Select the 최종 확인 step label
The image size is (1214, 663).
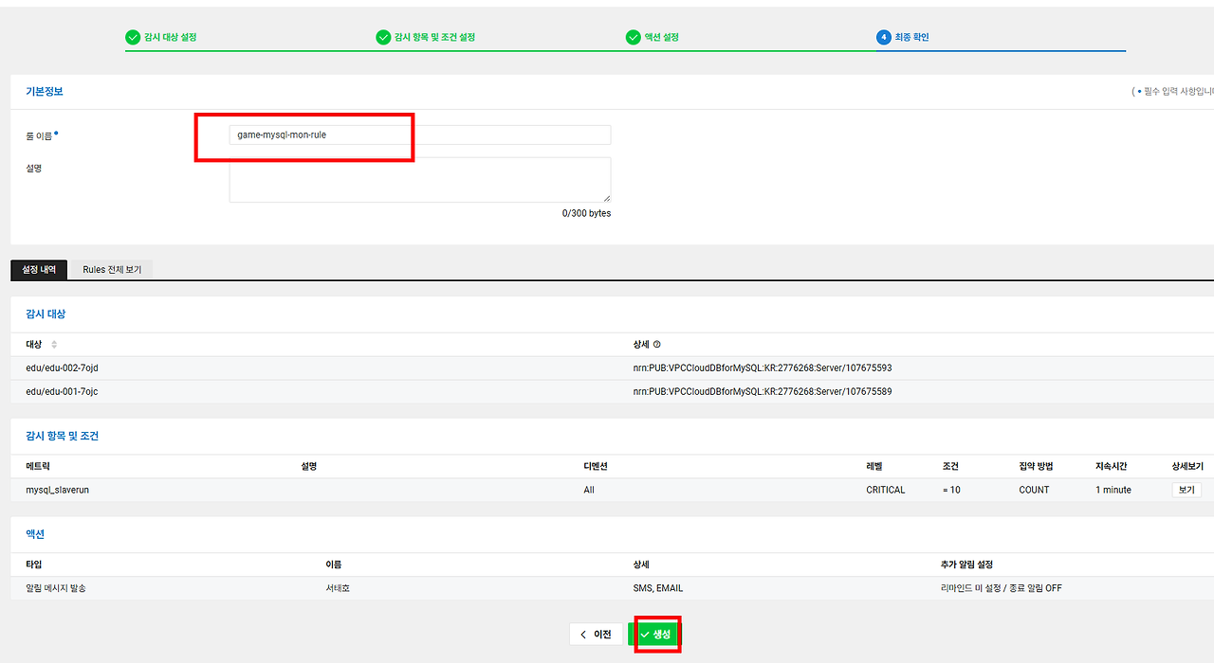click(x=912, y=38)
